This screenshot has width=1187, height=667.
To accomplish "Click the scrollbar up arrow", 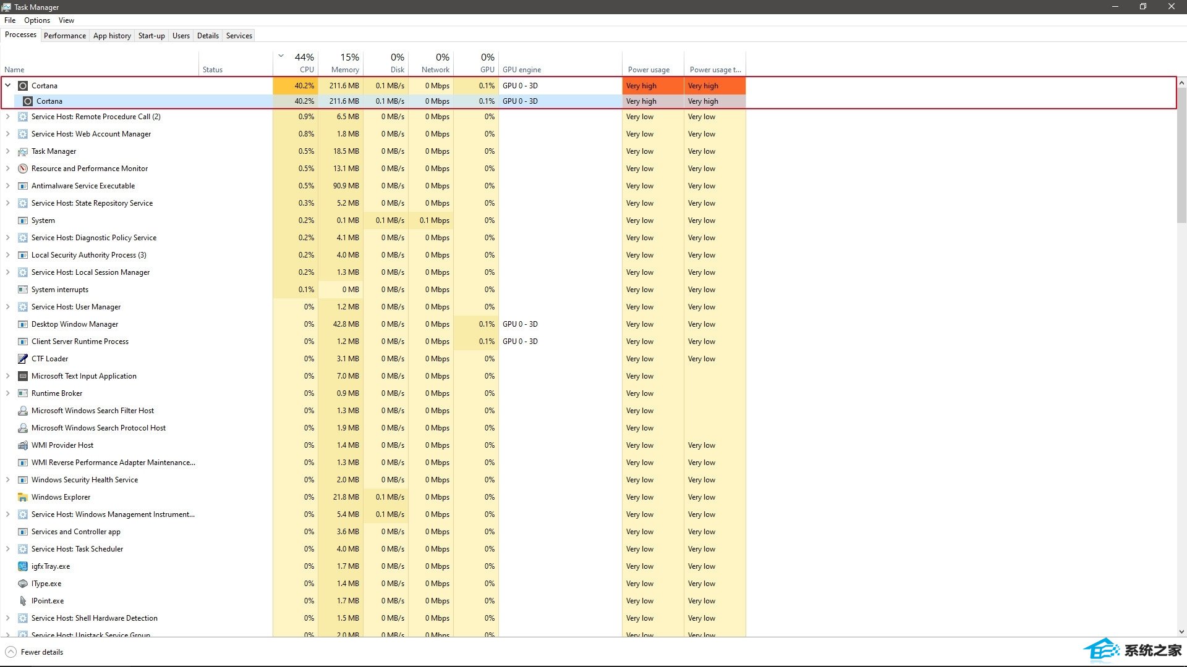I will point(1181,83).
